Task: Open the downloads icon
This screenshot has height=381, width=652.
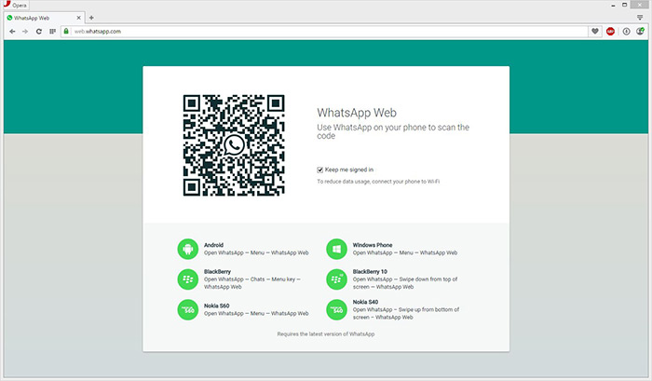Action: coord(626,31)
